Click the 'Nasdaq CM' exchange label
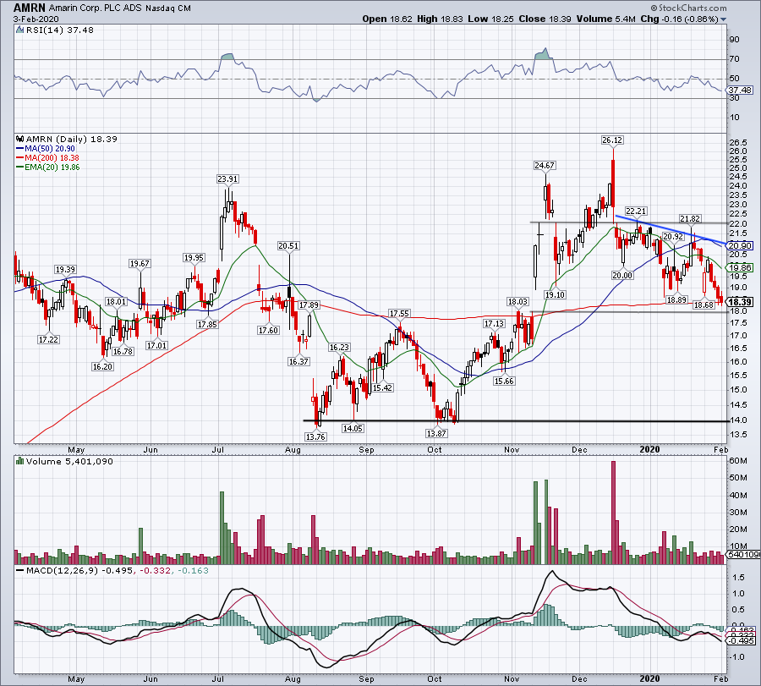 click(168, 8)
